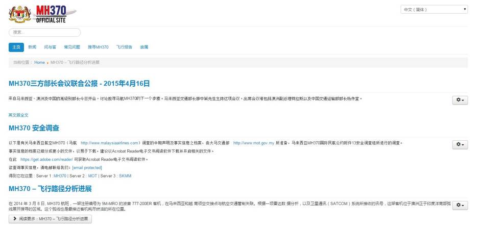Open gear dropdown for 三方部长会议 article
This screenshot has height=228, width=480.
tap(460, 100)
